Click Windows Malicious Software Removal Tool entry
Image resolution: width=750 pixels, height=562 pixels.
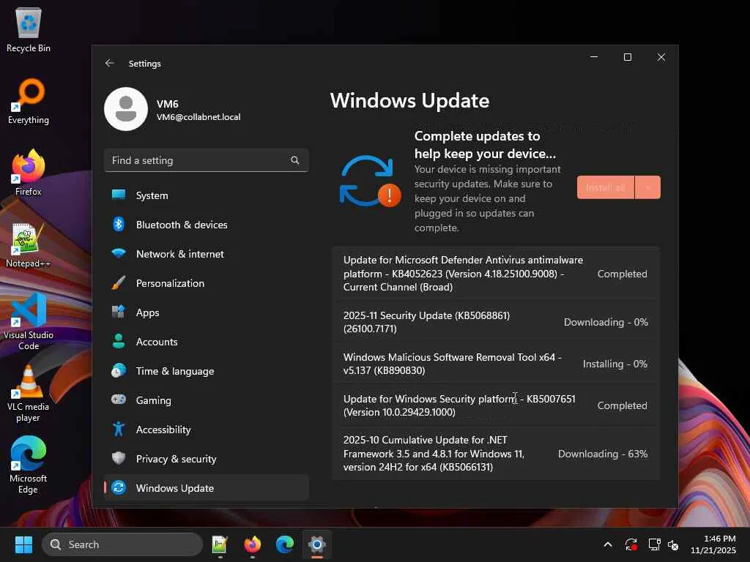(496, 364)
